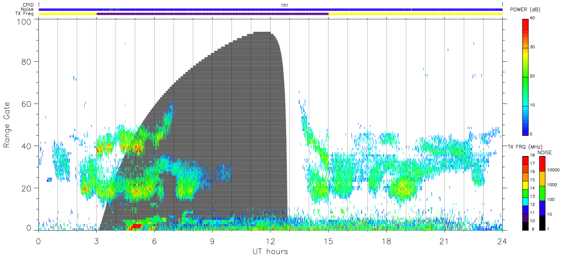Click the 10000 noise legend label
Image resolution: width=565 pixels, height=261 pixels.
(553, 170)
